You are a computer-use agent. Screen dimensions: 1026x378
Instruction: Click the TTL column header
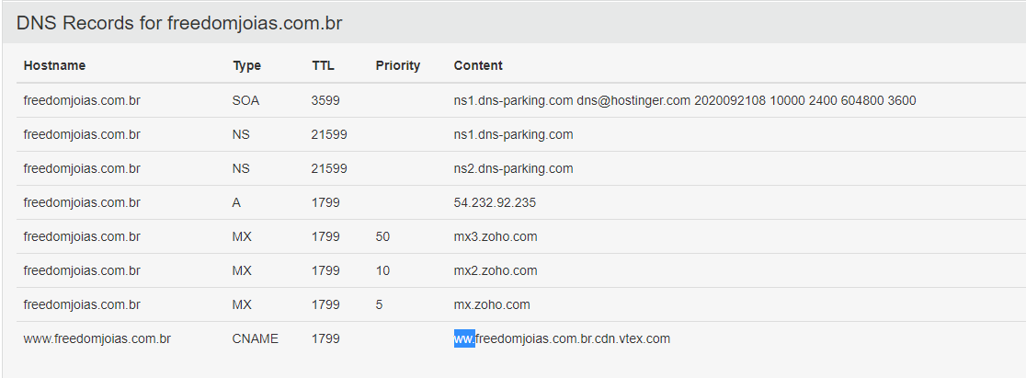click(324, 65)
